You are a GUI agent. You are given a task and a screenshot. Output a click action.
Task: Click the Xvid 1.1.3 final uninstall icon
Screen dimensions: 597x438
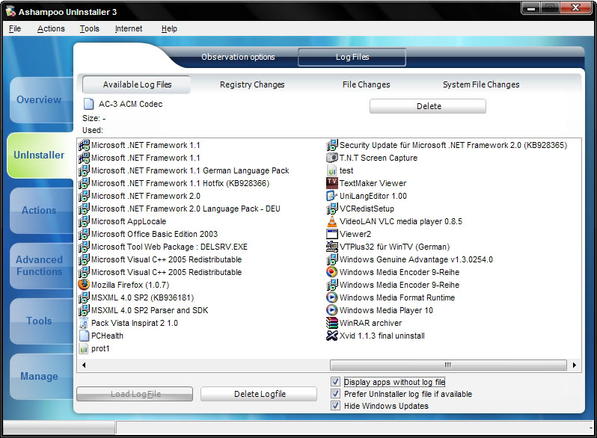pyautogui.click(x=332, y=336)
